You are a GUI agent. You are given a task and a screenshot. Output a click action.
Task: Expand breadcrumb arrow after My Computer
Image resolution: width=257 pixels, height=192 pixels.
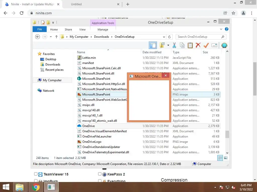[x=91, y=37]
